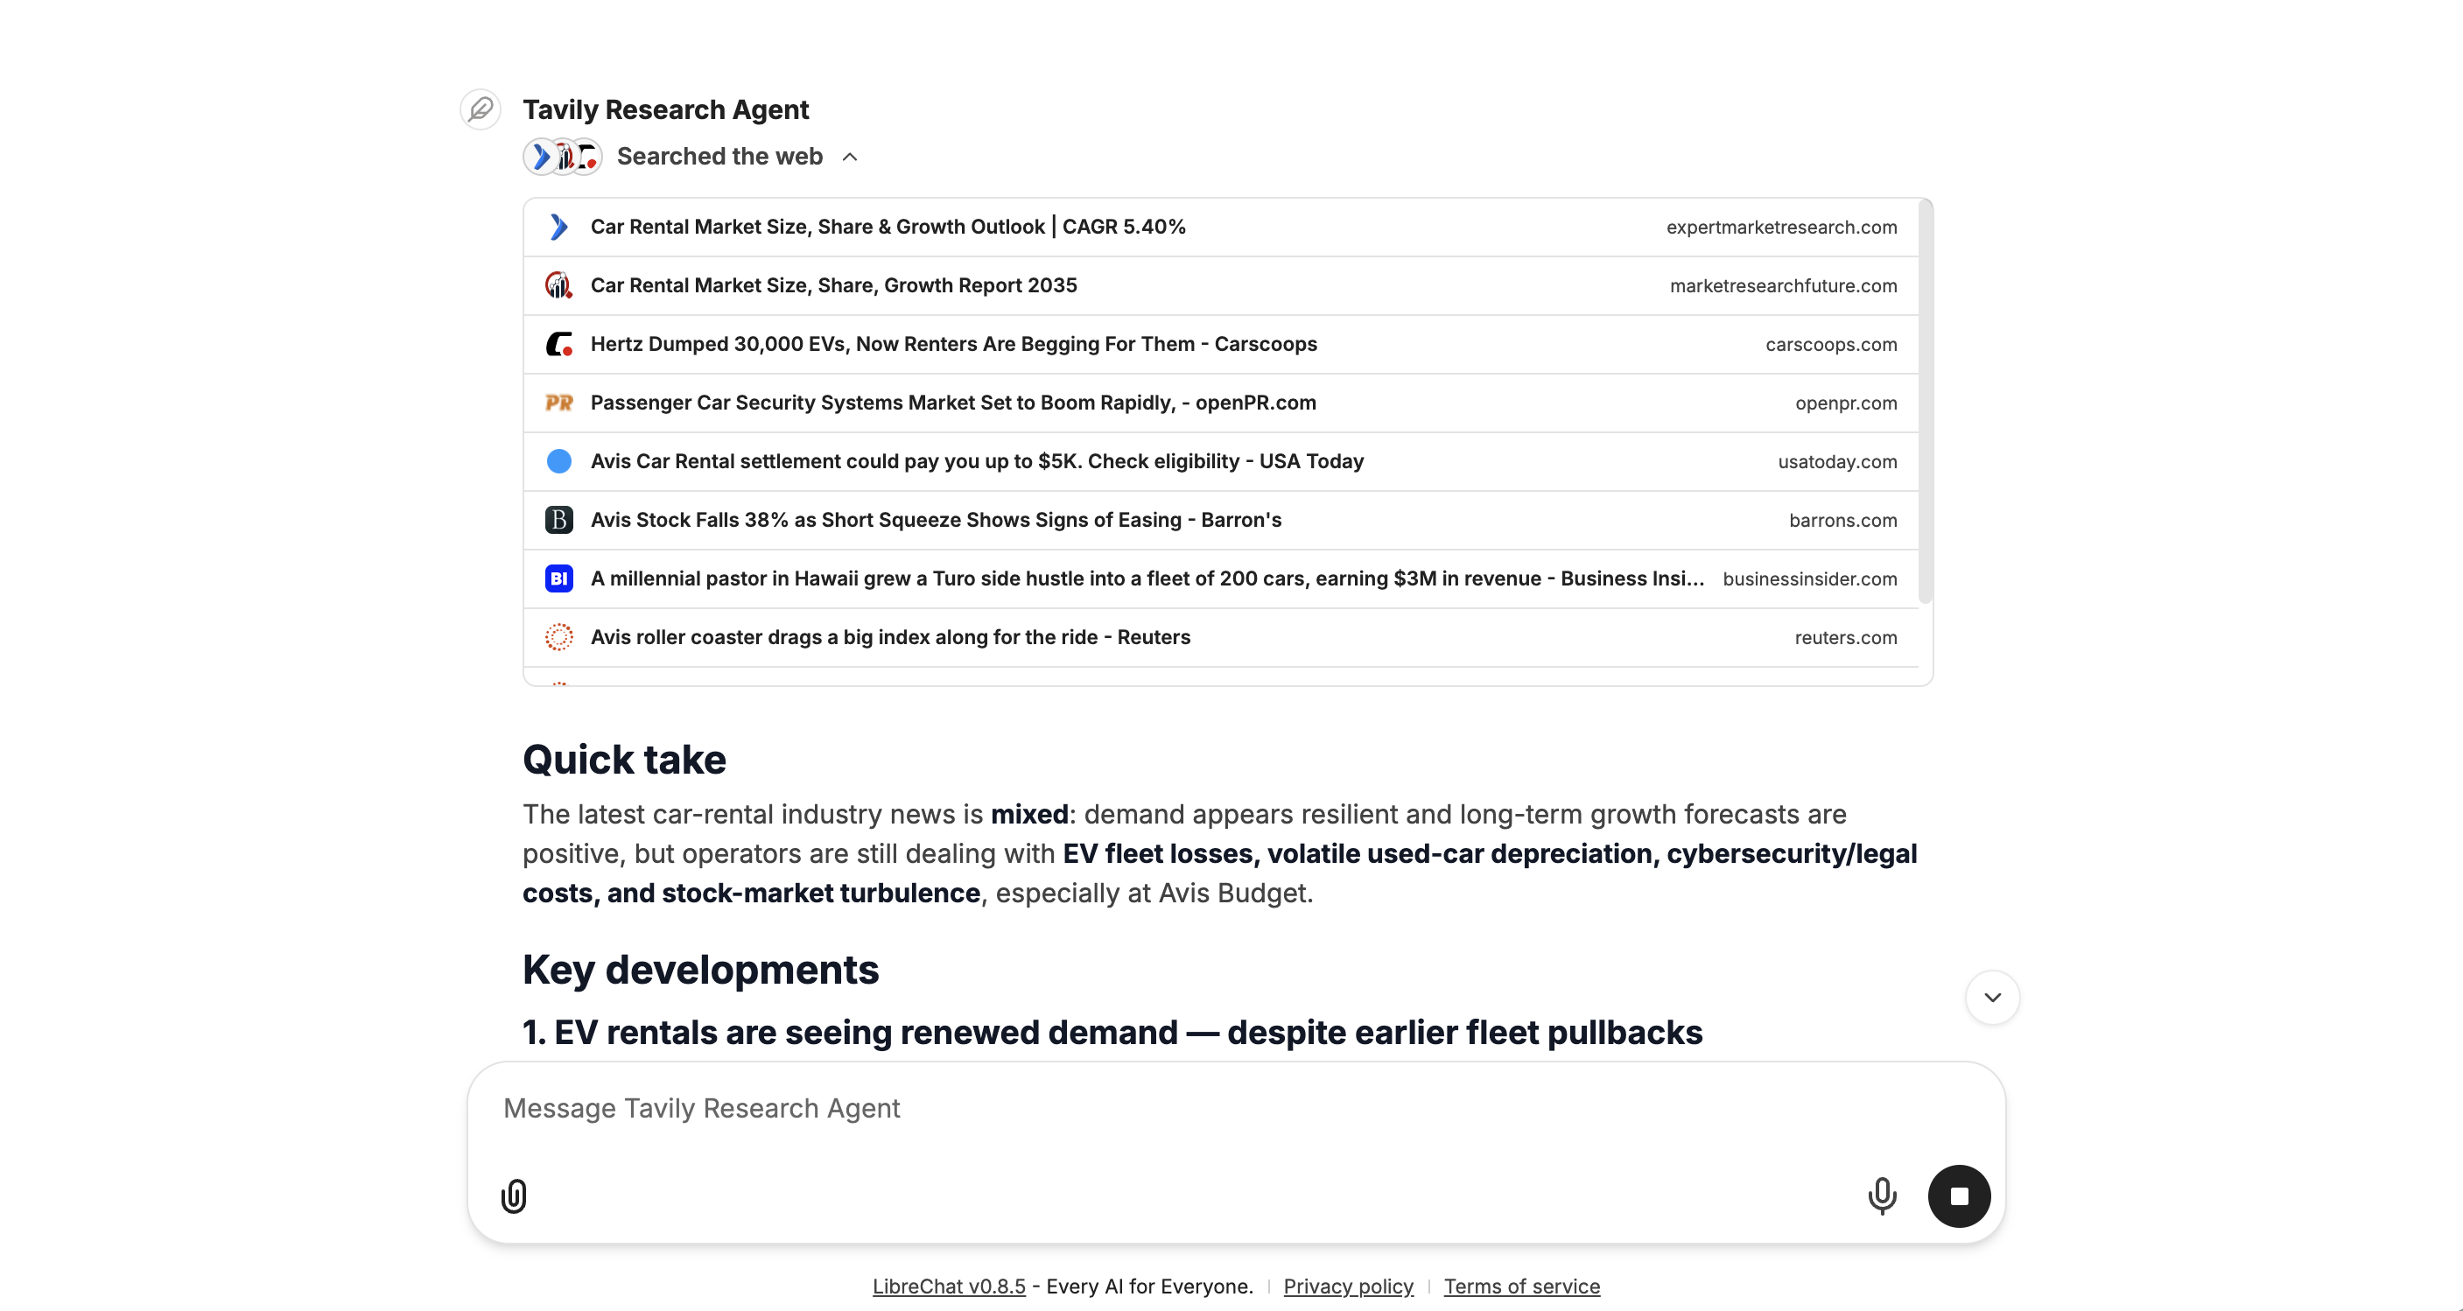Click the Key developments heading
Viewport: 2463px width, 1311px height.
[x=700, y=970]
